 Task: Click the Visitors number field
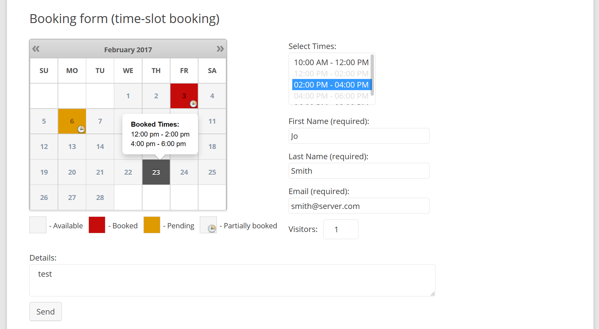tap(341, 229)
